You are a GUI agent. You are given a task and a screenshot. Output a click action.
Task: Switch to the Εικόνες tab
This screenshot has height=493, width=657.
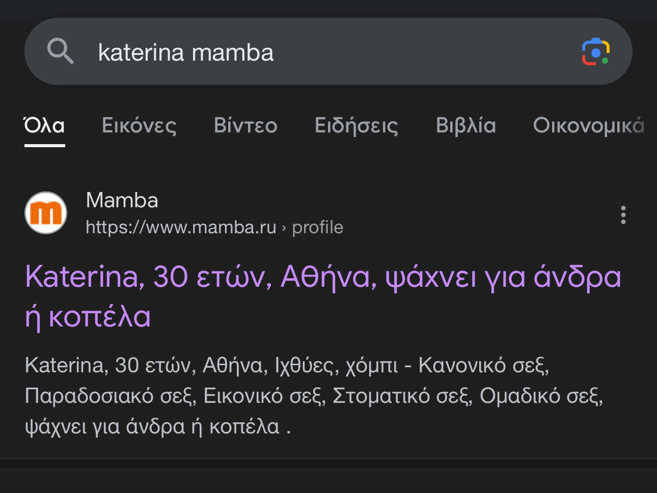[x=139, y=125]
